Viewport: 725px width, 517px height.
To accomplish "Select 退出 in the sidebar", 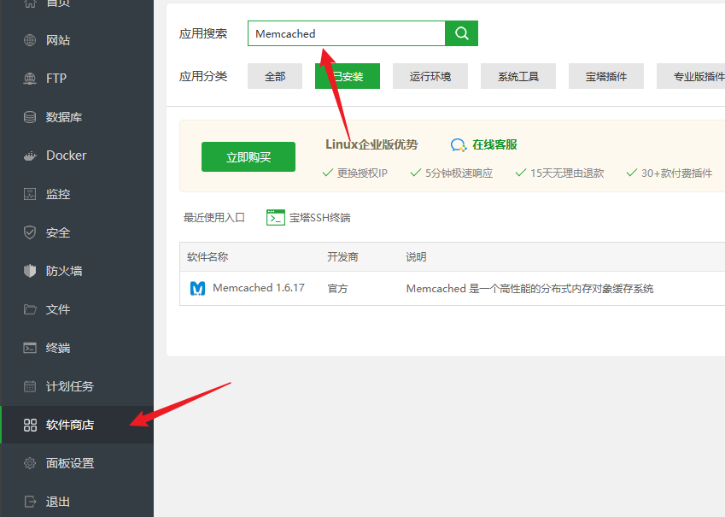I will (77, 502).
